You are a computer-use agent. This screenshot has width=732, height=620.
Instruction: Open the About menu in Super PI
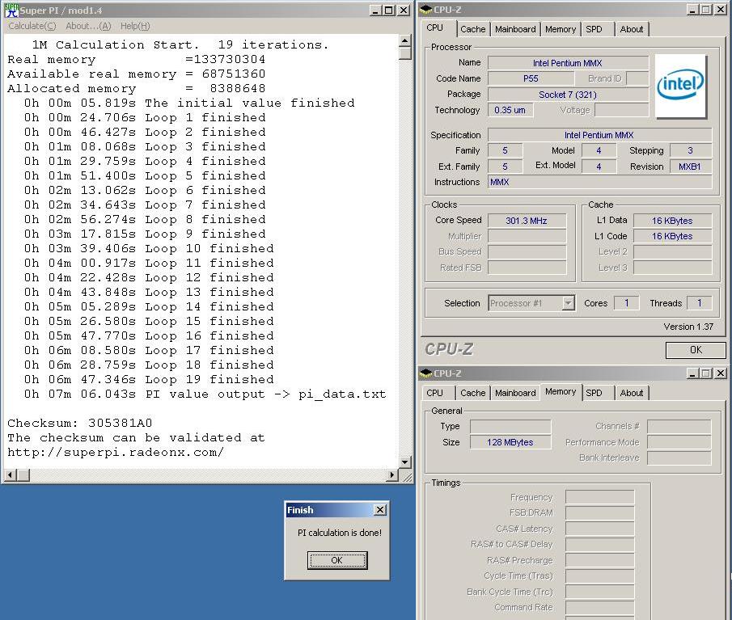(88, 26)
